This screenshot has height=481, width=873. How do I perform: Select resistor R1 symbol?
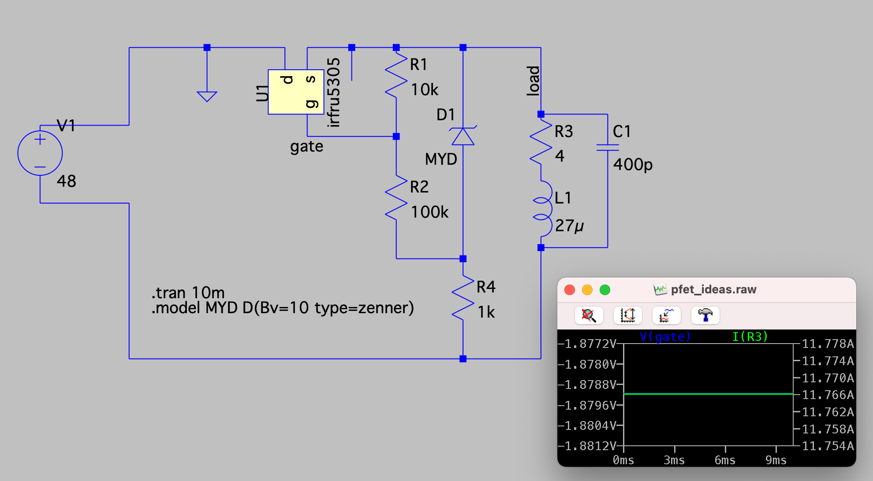tap(396, 75)
